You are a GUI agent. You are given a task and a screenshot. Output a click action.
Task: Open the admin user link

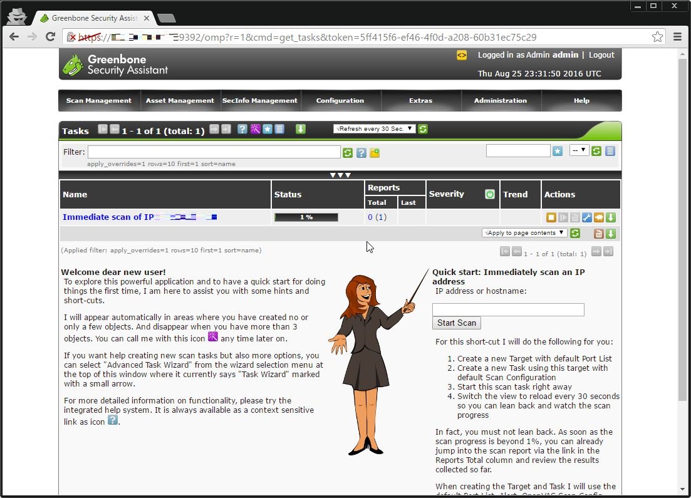tap(565, 55)
